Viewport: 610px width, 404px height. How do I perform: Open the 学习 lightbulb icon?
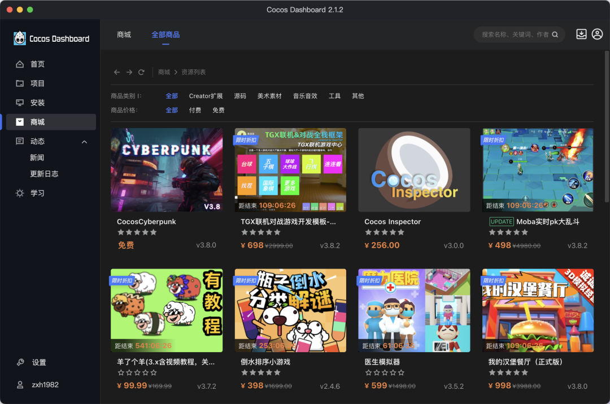pyautogui.click(x=20, y=193)
